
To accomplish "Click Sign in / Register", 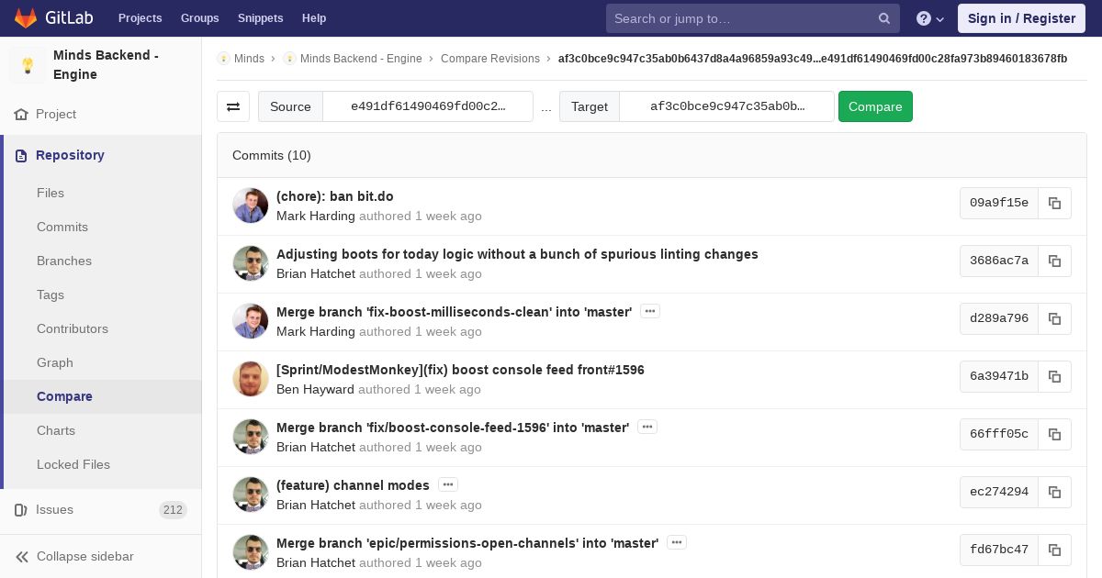I will 1021,18.
